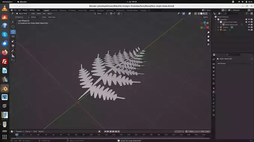The width and height of the screenshot is (254, 142).
Task: Click the blue Z axis on navigation gizmo
Action: 205,22
